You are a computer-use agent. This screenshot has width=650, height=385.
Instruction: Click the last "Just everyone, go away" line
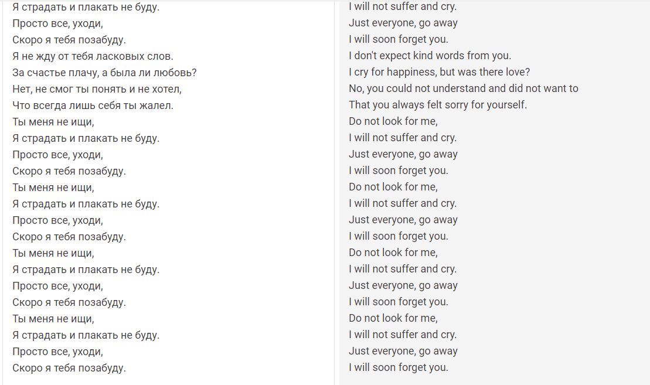(x=403, y=351)
